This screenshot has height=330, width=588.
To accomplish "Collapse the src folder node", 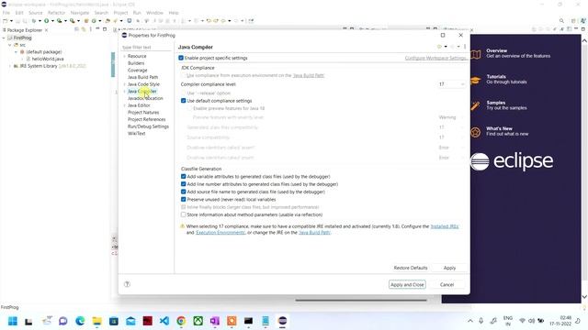I will point(10,45).
